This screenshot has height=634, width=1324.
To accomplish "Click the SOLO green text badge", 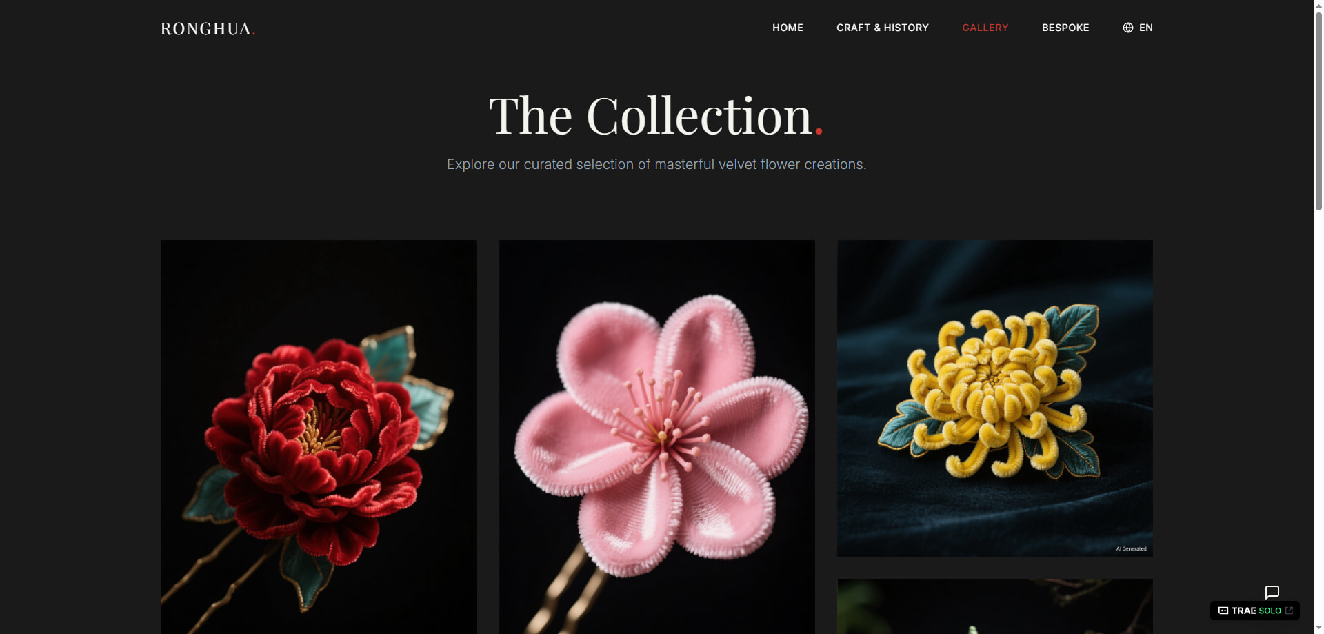I will pos(1270,611).
